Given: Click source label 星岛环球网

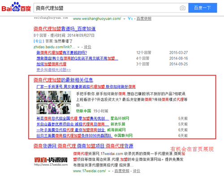Looking at the screenshot, I should coord(120,119).
